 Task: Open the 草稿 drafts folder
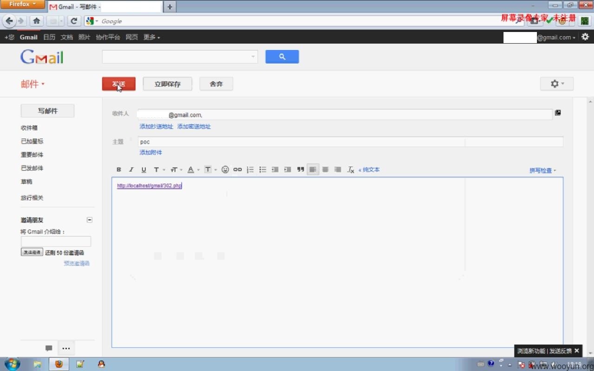[26, 182]
